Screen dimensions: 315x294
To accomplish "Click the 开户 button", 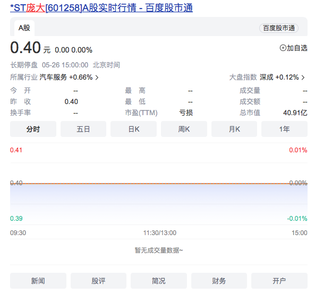I will [279, 281].
